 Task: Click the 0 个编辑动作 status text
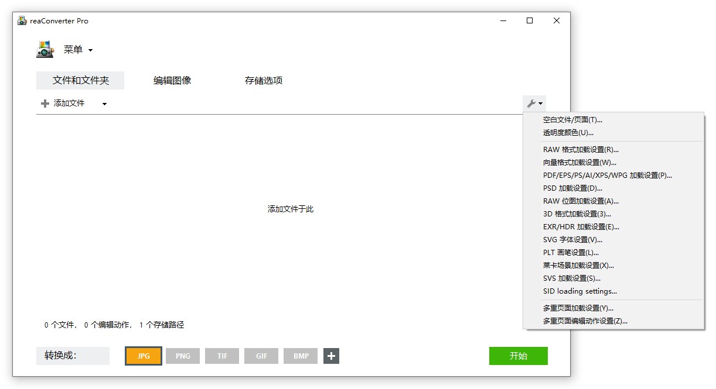pos(107,325)
